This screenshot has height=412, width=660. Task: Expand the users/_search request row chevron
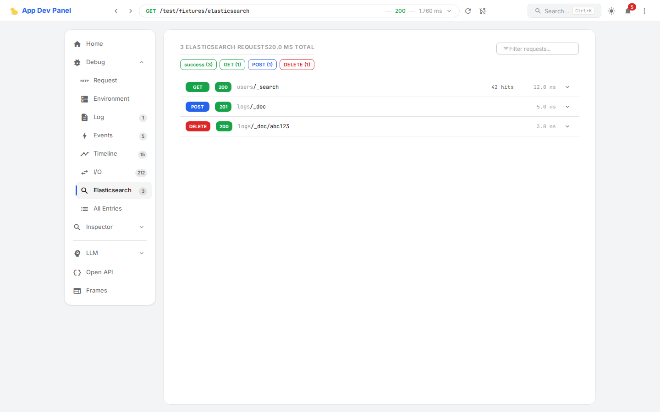pos(567,87)
